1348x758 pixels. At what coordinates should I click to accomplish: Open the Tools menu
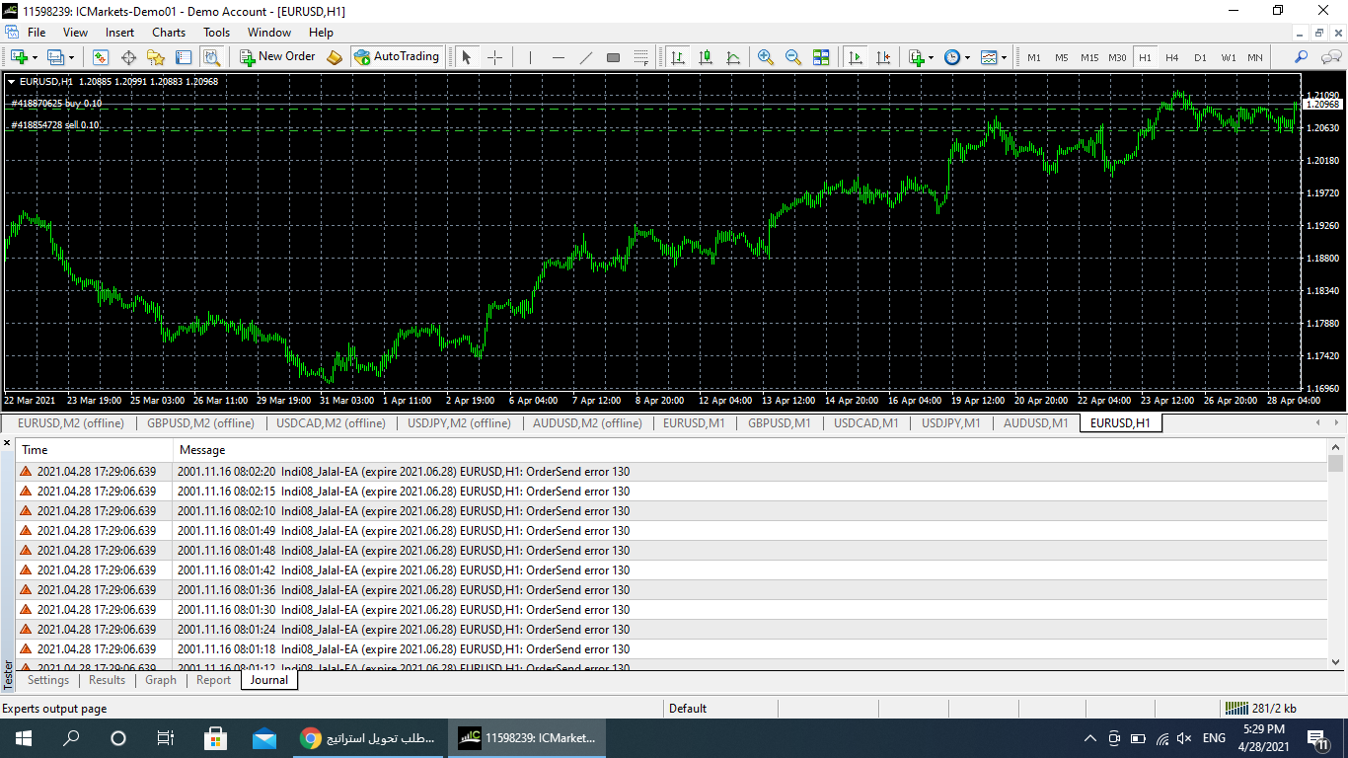(x=216, y=33)
